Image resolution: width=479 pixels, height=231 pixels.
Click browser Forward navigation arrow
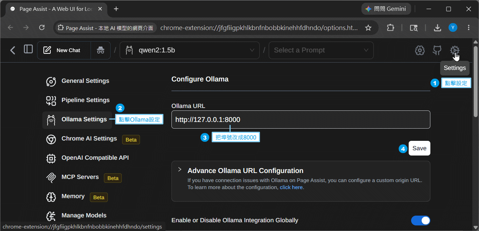point(26,28)
